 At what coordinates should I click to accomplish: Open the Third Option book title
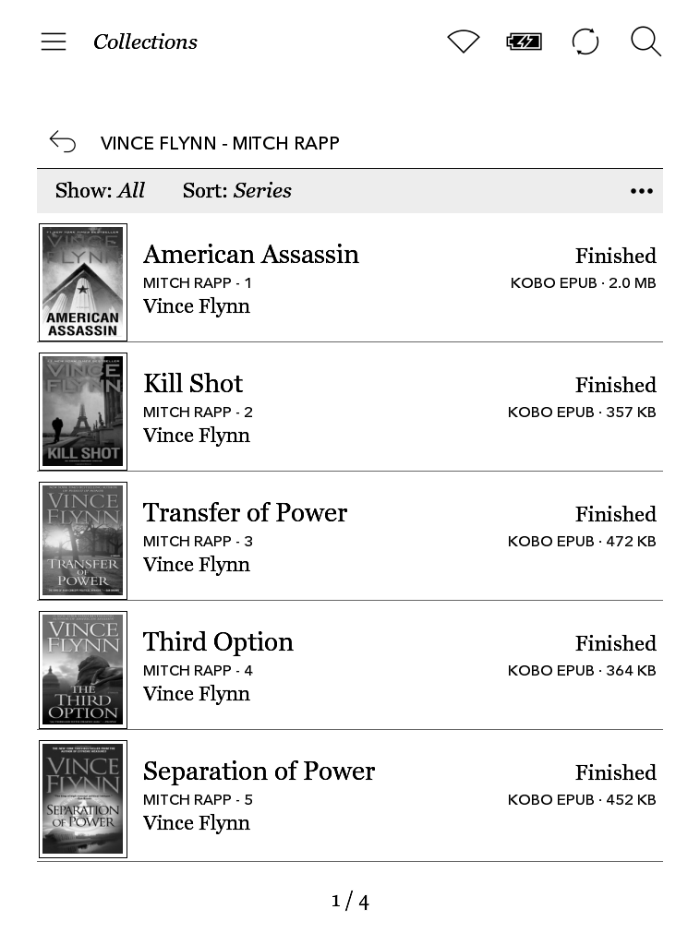[218, 642]
